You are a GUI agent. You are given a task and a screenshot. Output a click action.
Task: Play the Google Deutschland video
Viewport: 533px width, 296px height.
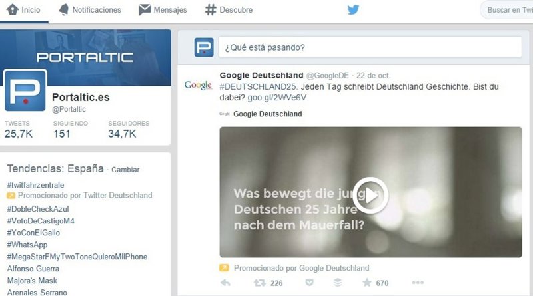point(370,196)
